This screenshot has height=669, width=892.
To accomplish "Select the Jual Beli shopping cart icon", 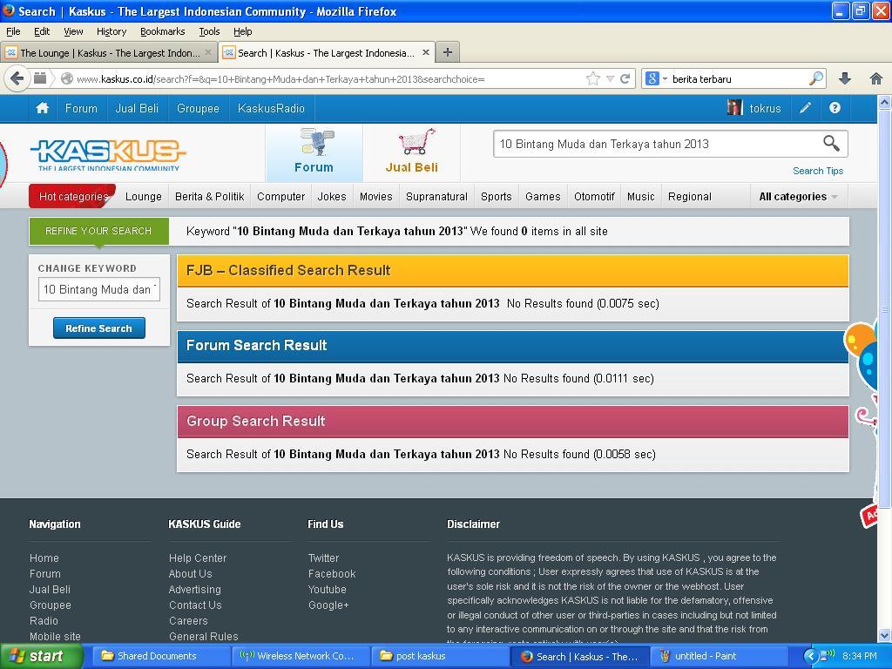I will (x=416, y=142).
